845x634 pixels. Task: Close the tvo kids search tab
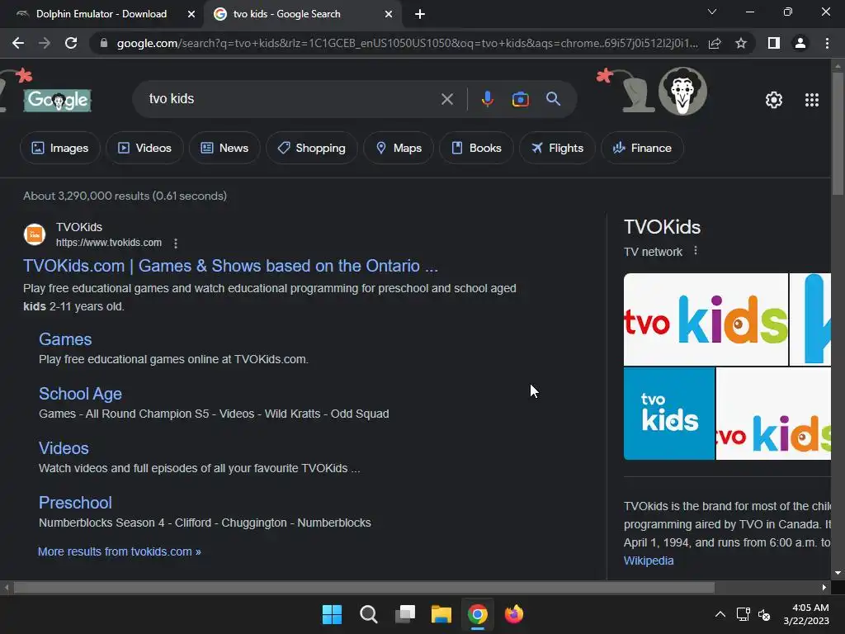389,14
